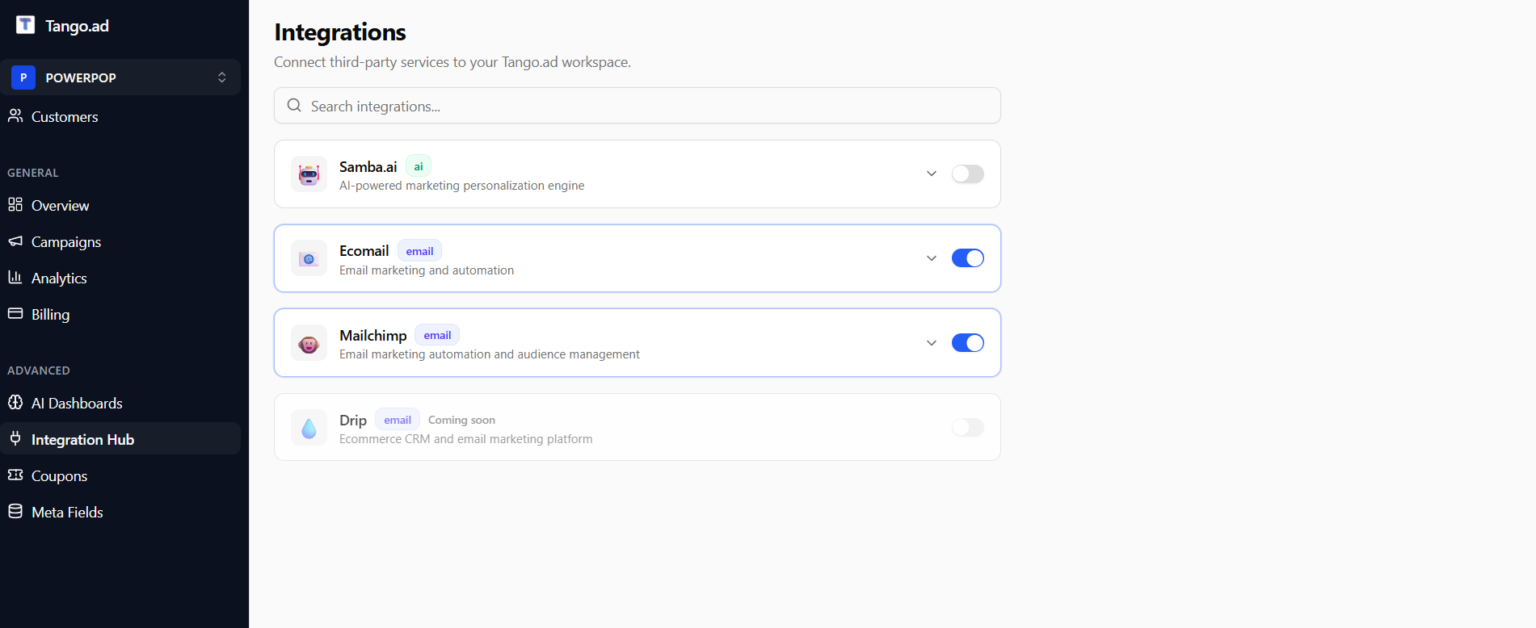
Task: Click the Samba.ai integration name
Action: pos(368,167)
